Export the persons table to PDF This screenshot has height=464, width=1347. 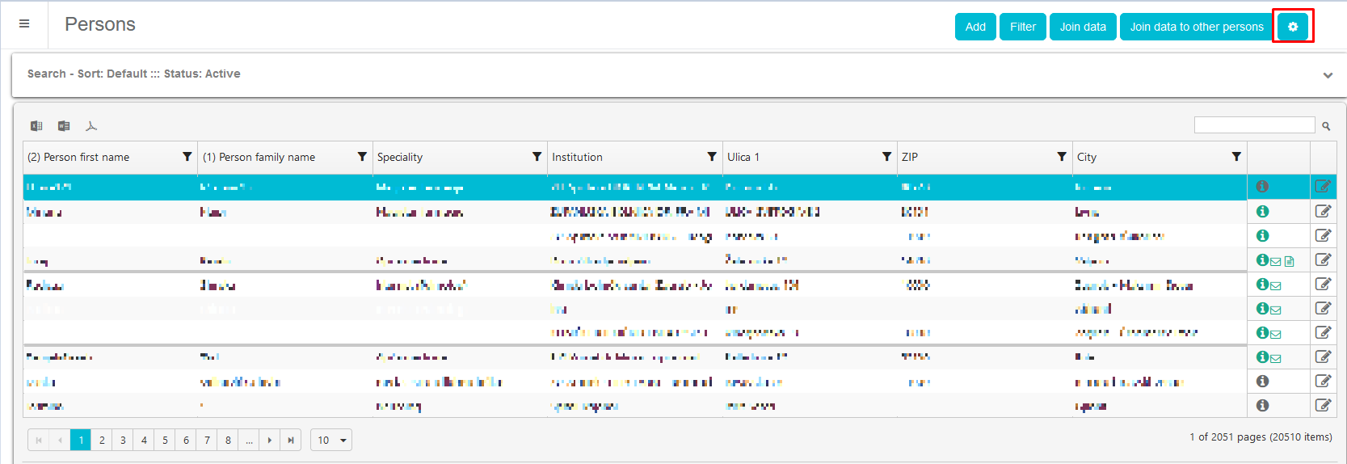pyautogui.click(x=91, y=126)
